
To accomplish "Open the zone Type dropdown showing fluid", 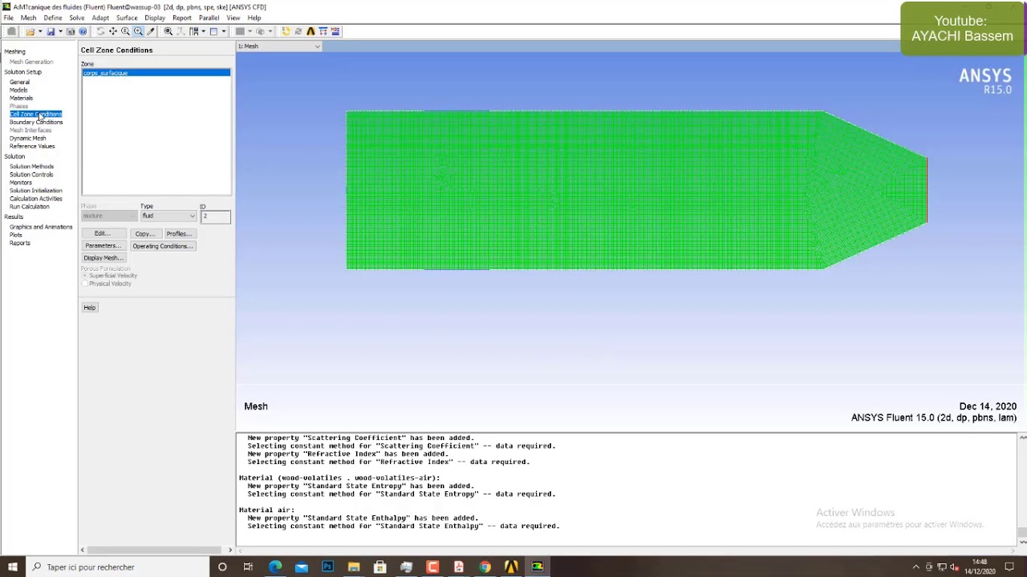I will point(168,216).
